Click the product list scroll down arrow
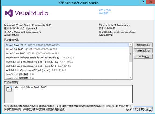The width and height of the screenshot is (155, 114). point(131,77)
